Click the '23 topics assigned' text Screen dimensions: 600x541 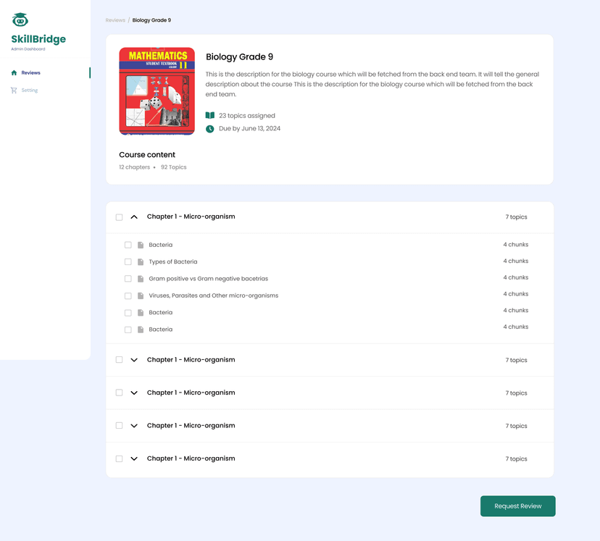(247, 115)
